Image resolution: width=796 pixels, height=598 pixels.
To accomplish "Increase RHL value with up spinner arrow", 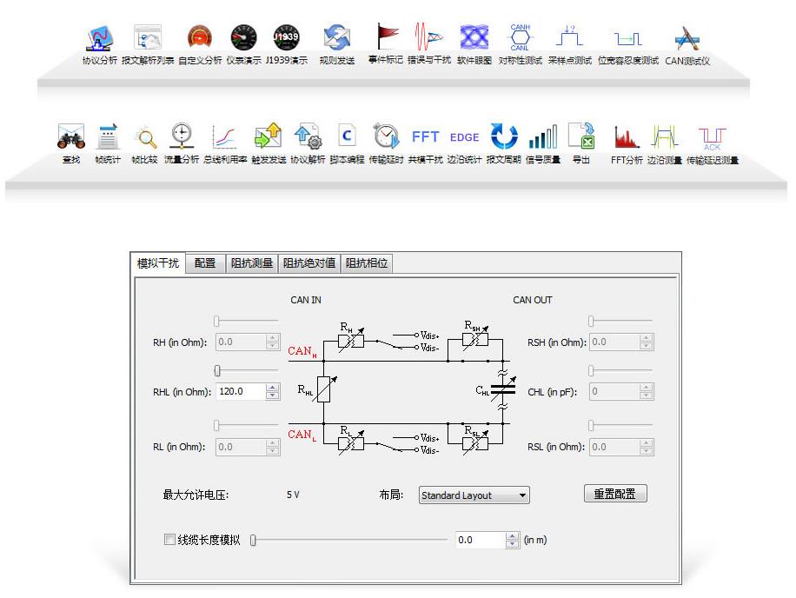I will pos(273,388).
